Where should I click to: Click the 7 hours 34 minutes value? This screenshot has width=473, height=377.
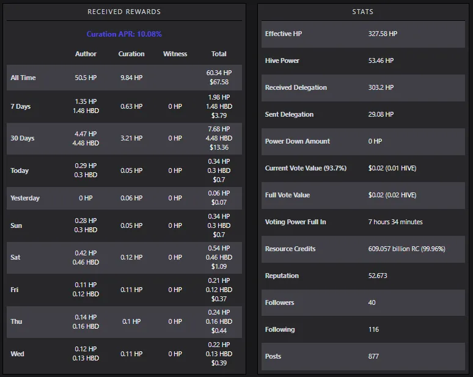[395, 222]
